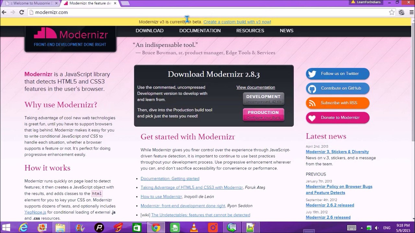This screenshot has height=233, width=415.
Task: Click the 'Get started with Modernizr' heading
Action: coord(188,137)
